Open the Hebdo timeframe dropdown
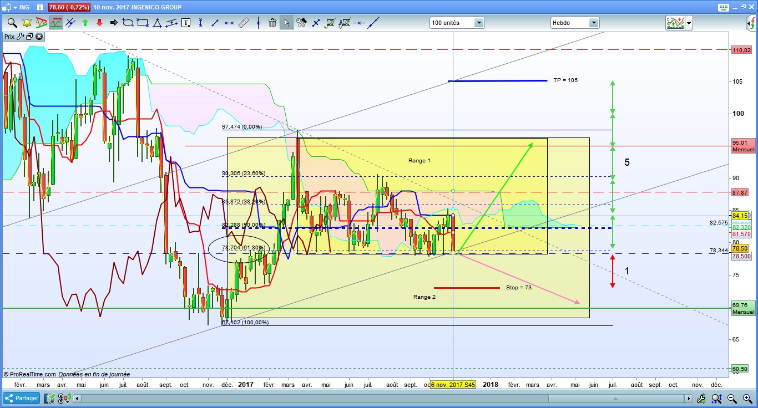Viewport: 758px width, 408px height. tap(575, 23)
